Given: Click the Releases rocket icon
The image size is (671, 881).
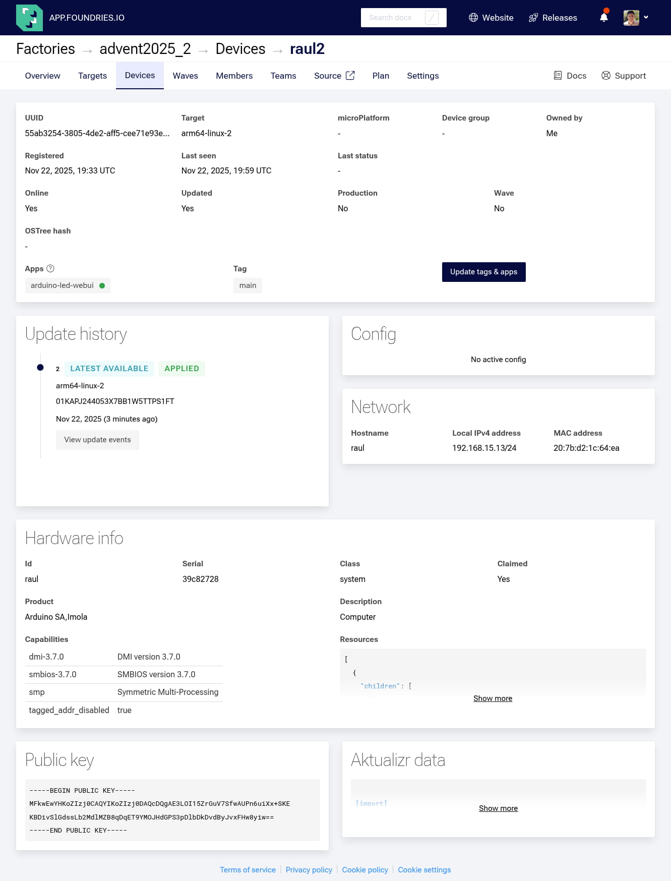Looking at the screenshot, I should pos(533,18).
